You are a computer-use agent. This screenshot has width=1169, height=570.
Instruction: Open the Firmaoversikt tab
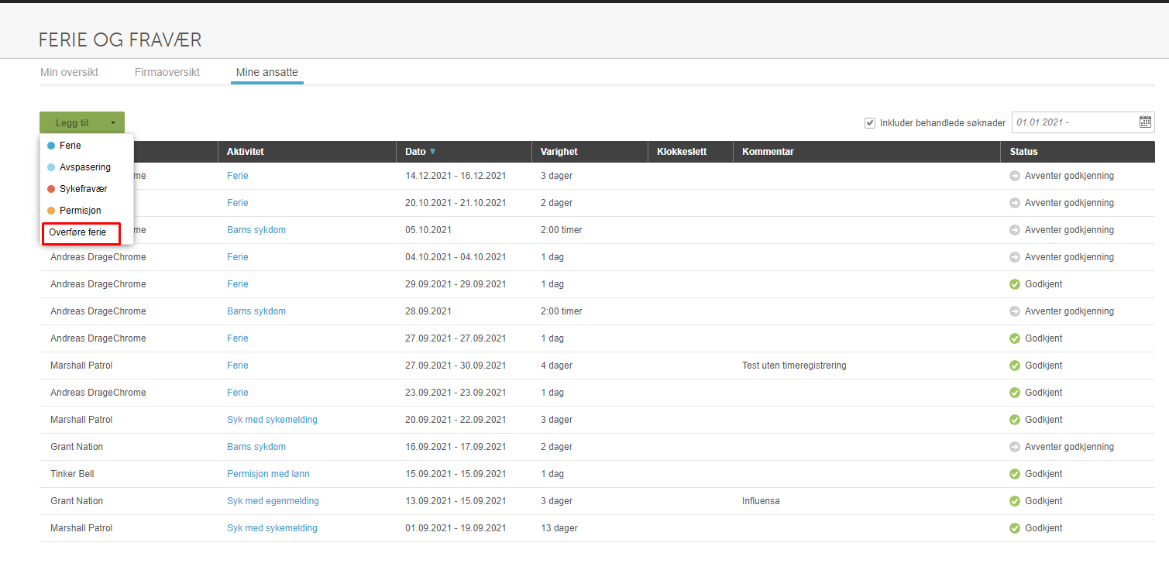pyautogui.click(x=167, y=72)
